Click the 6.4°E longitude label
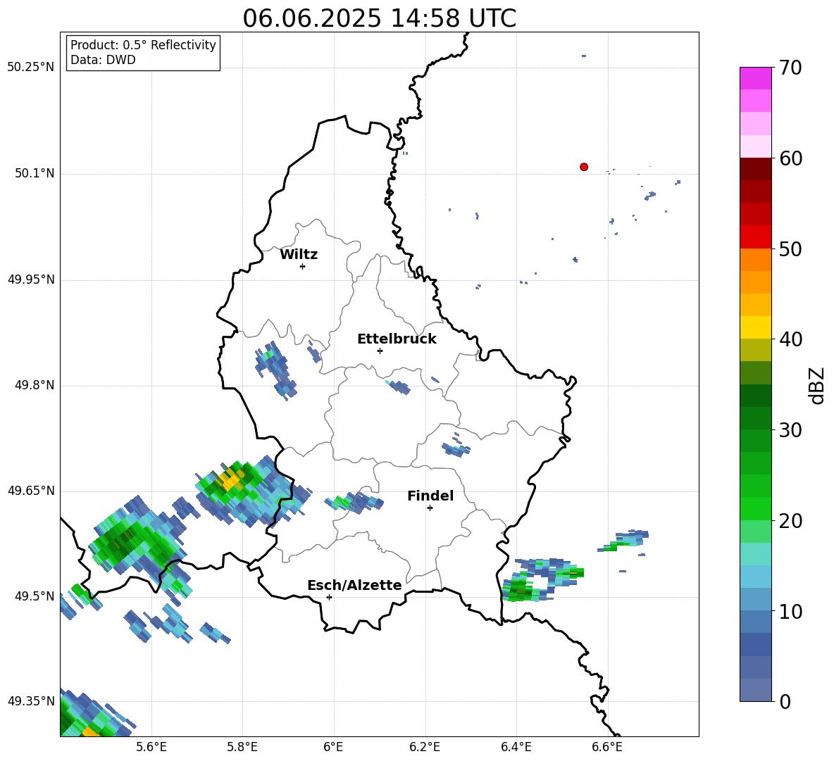834x761 pixels. (516, 747)
